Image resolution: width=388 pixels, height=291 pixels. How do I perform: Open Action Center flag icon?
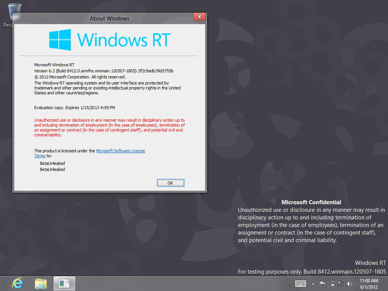(322, 283)
